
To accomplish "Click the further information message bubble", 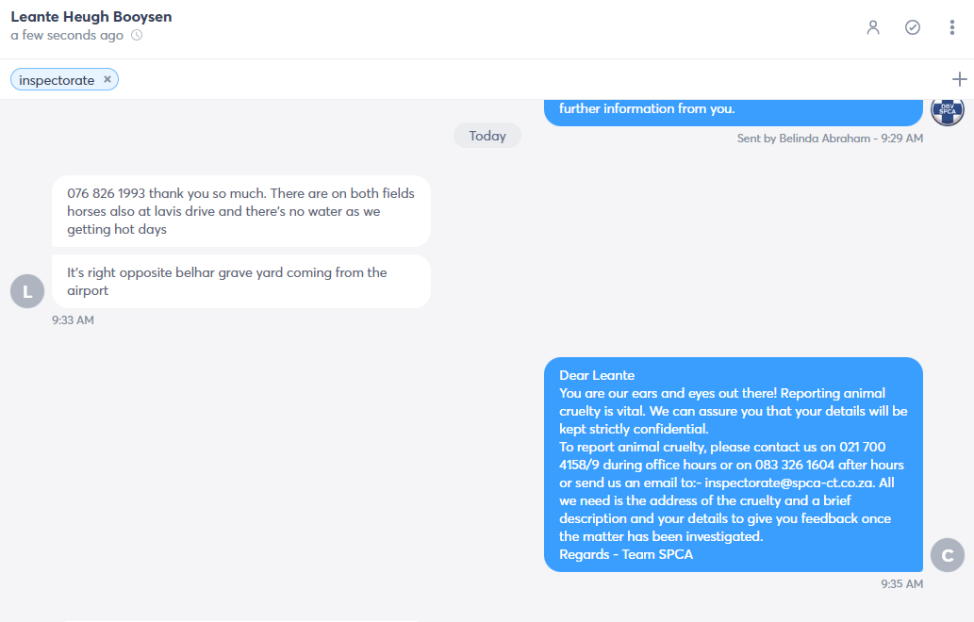I will 733,112.
